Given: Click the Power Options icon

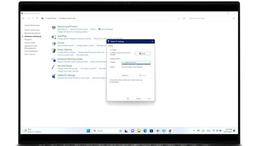Looking at the screenshot, I should 54,51.
